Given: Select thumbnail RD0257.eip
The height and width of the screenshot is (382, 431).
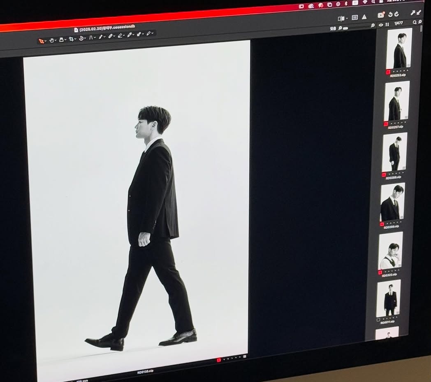Looking at the screenshot, I should click(x=397, y=101).
